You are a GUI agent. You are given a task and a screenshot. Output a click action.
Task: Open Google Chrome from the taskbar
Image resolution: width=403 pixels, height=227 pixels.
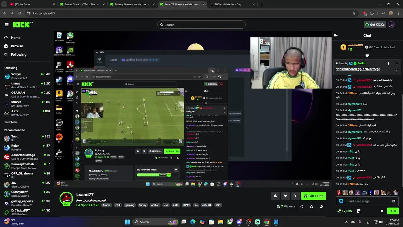point(267,222)
